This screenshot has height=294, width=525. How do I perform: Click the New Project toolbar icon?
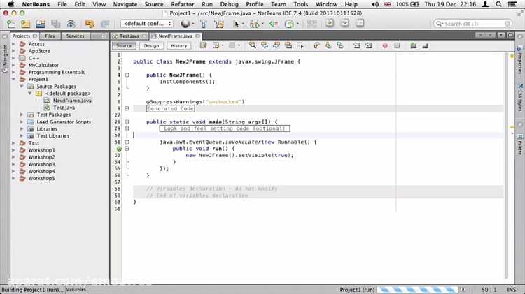(x=26, y=24)
